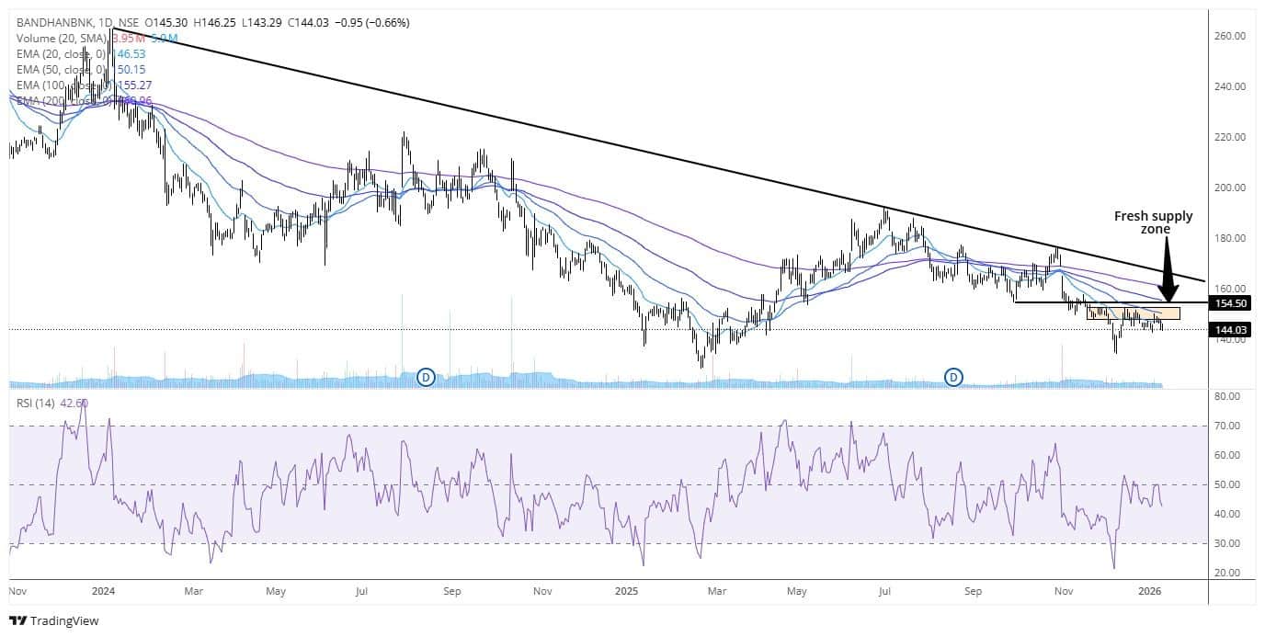Click the 60.00 RSI axis label
1265x637 pixels.
click(x=1229, y=455)
